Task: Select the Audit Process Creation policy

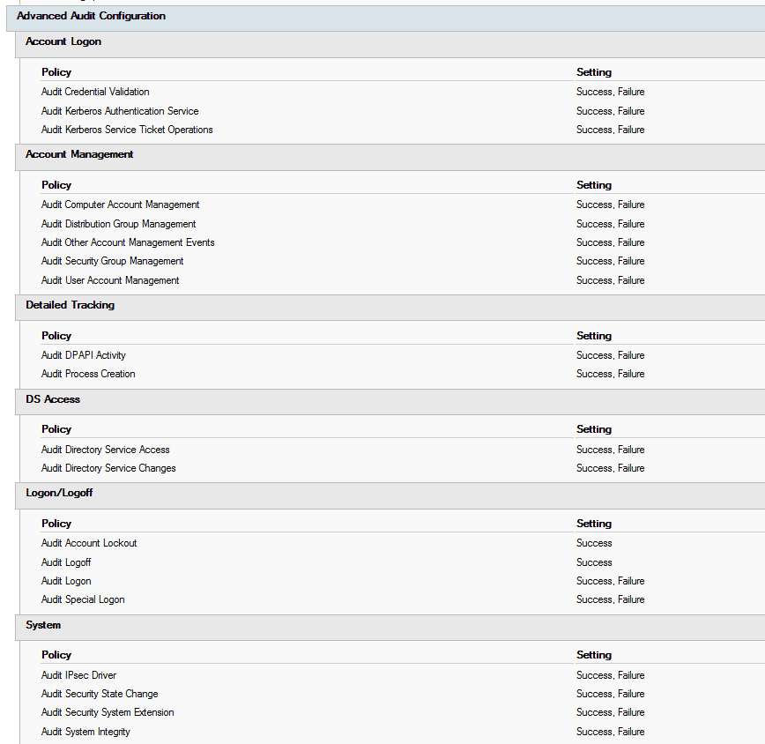Action: tap(88, 375)
